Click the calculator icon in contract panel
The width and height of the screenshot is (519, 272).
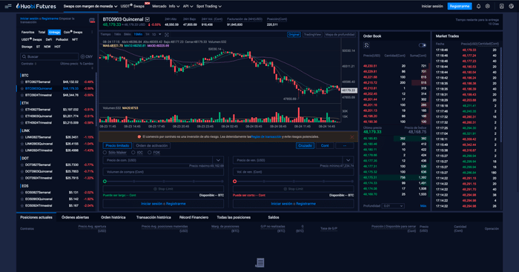tap(92, 20)
